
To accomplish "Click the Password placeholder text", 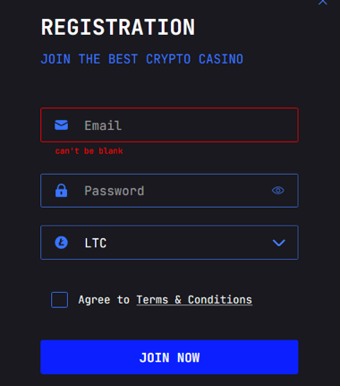I will (115, 191).
